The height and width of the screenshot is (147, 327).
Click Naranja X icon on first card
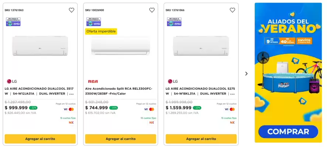pyautogui.click(x=71, y=122)
